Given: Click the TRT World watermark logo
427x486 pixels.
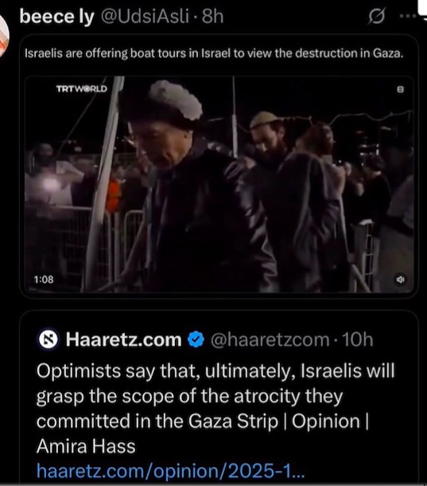Looking at the screenshot, I should pyautogui.click(x=82, y=89).
